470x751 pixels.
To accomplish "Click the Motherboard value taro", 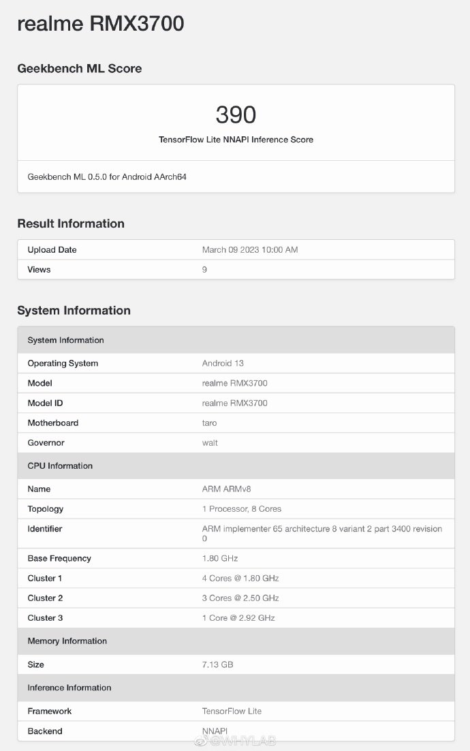I will pyautogui.click(x=209, y=423).
